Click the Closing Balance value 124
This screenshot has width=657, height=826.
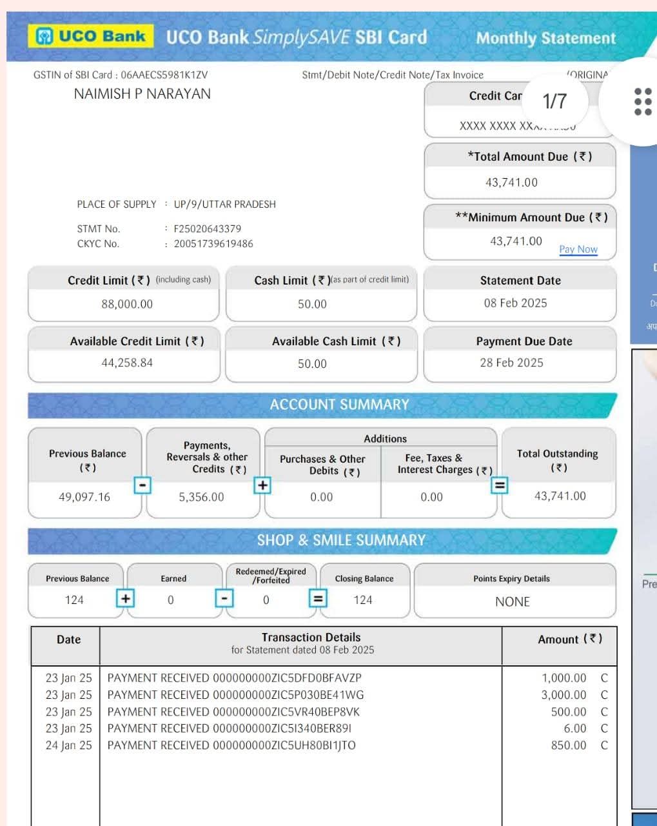[363, 600]
